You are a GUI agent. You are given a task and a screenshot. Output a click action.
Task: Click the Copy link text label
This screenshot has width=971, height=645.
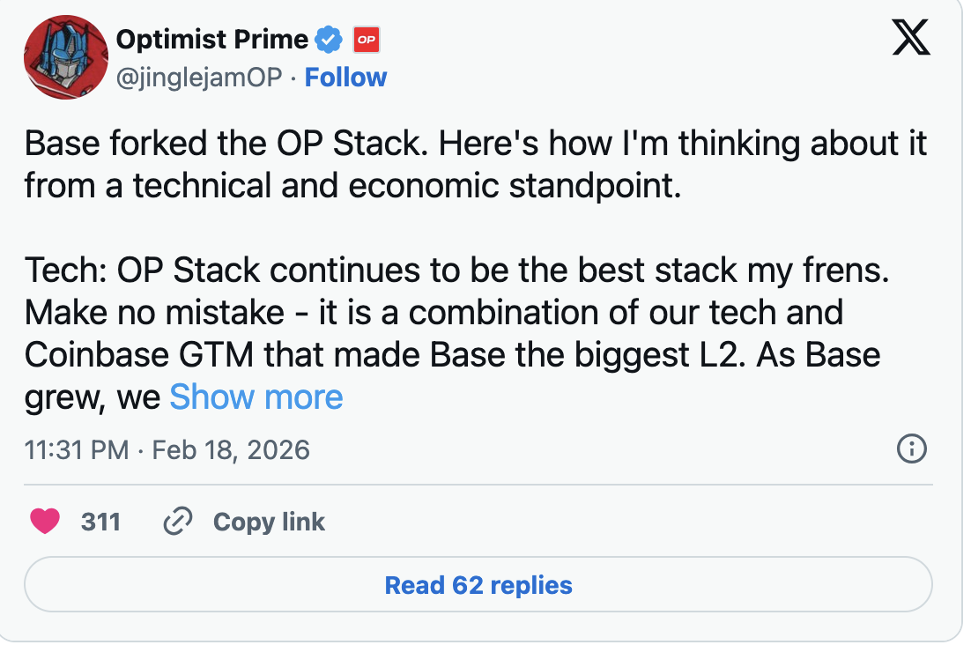[x=269, y=522]
